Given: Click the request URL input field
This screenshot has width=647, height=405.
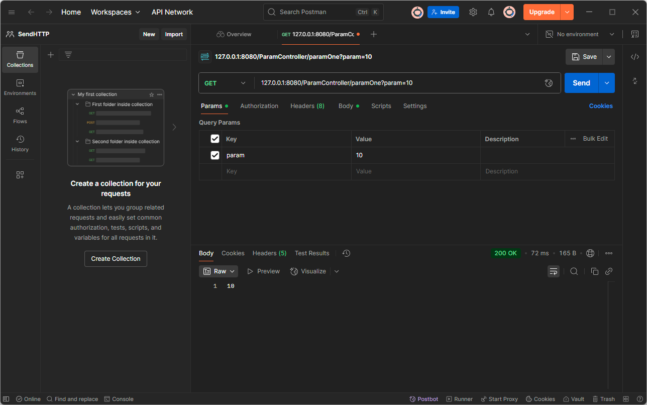Looking at the screenshot, I should 399,83.
